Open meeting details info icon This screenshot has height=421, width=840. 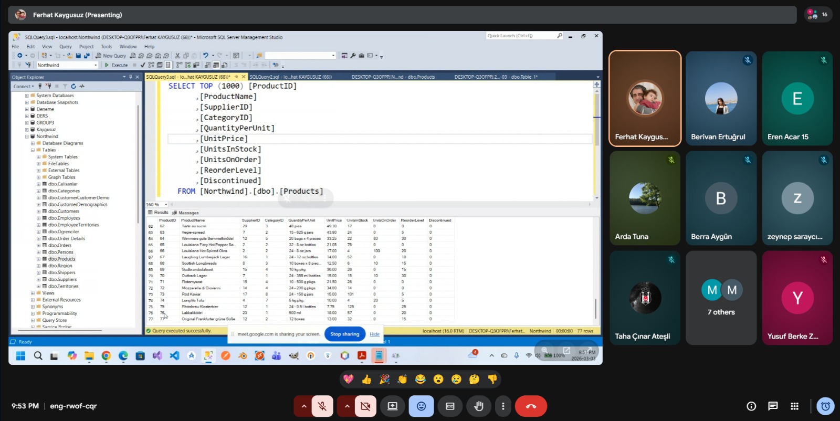[751, 406]
